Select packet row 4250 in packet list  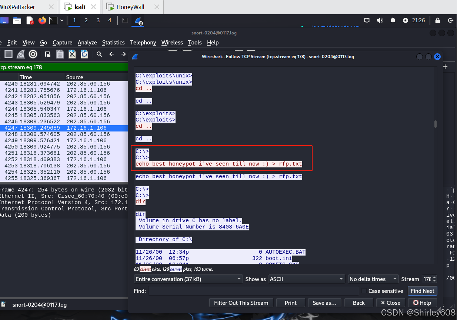[63, 147]
